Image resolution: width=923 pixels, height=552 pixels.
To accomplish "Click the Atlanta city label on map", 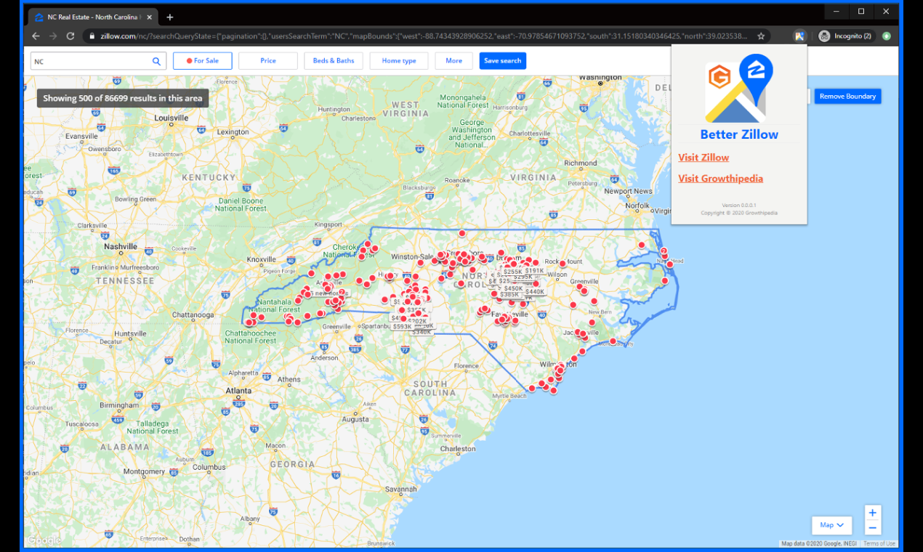I will point(238,390).
